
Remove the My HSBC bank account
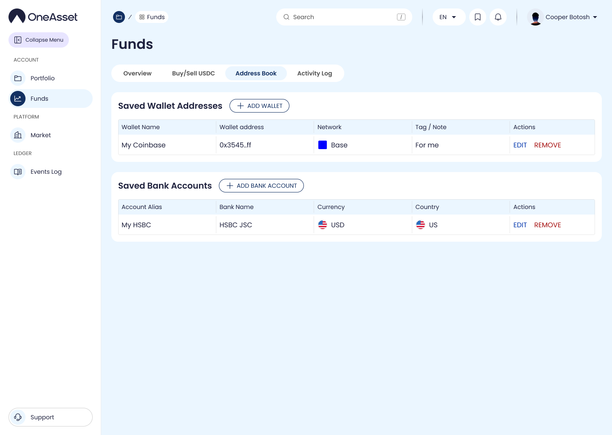point(547,225)
